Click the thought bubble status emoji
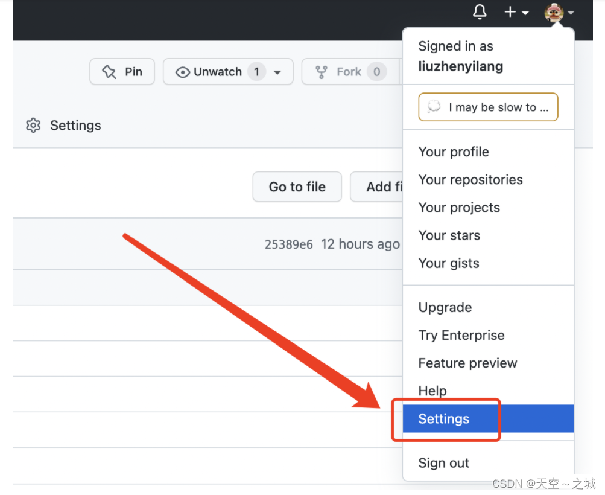Viewport: 605px width, 495px height. [434, 107]
